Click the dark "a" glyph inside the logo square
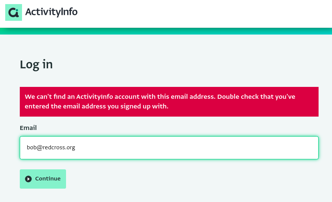The height and width of the screenshot is (202, 332). pyautogui.click(x=13, y=13)
